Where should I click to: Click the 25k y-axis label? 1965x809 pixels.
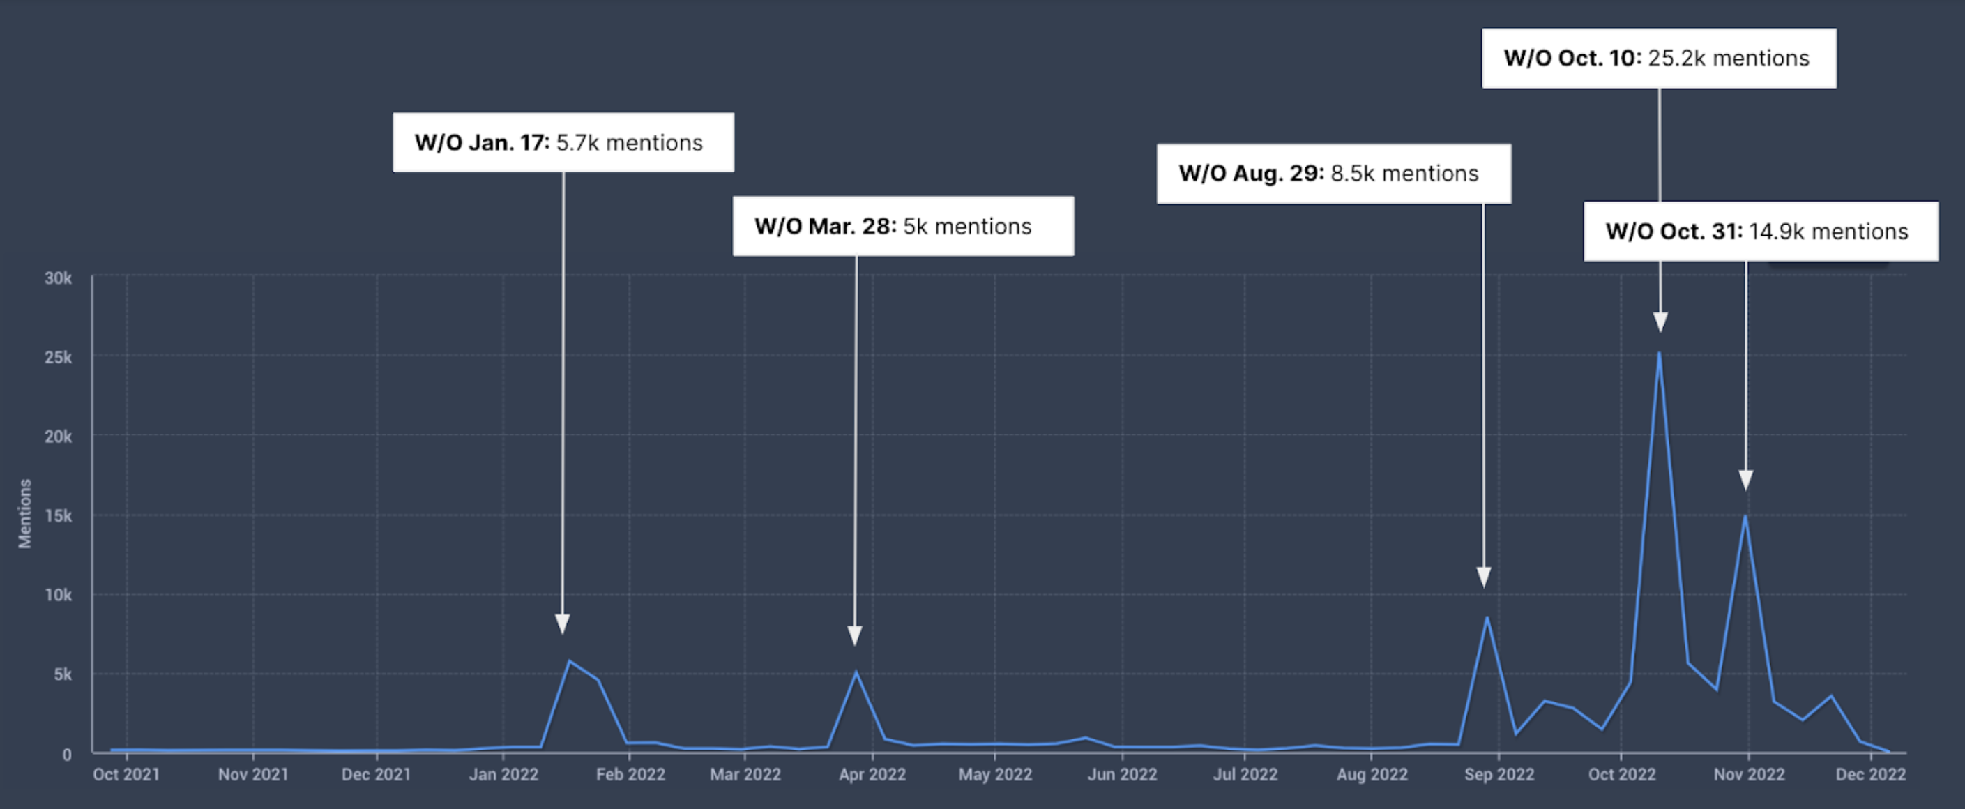(x=58, y=357)
